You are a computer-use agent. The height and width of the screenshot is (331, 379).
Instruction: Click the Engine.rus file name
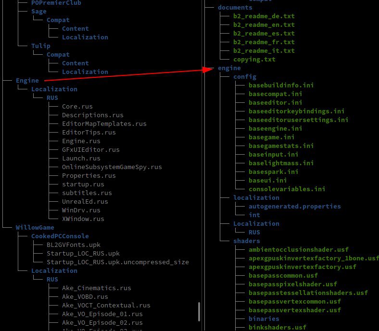point(81,141)
